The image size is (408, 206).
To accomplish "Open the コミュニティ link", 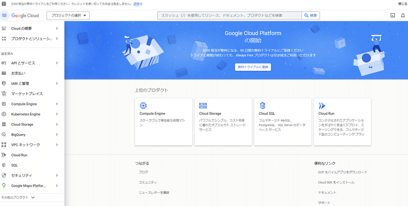I will click(x=148, y=183).
